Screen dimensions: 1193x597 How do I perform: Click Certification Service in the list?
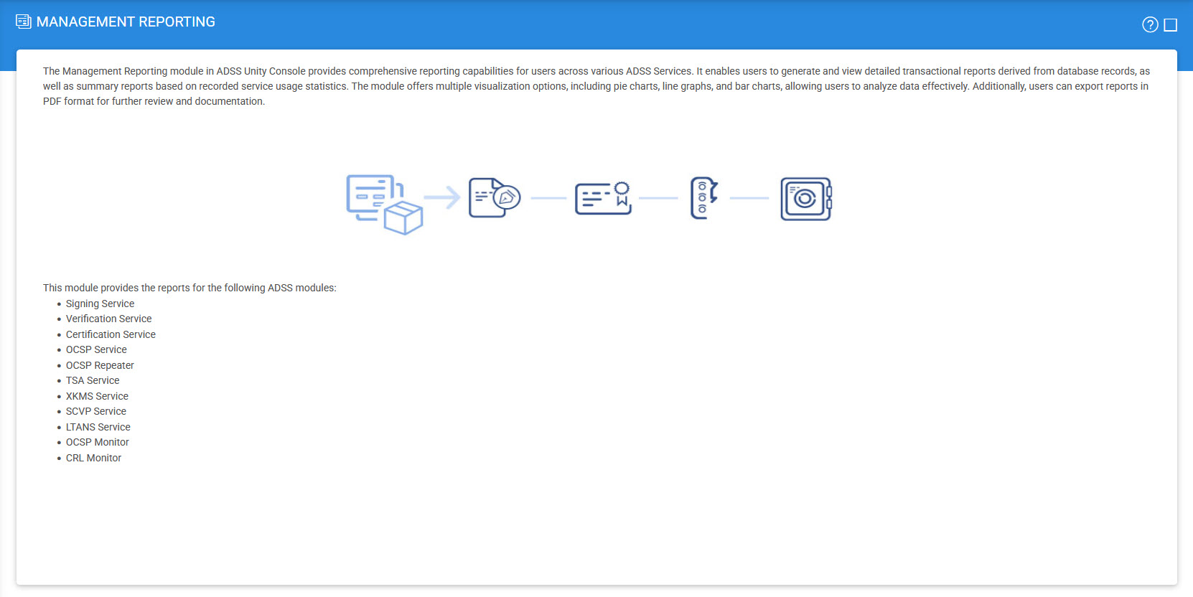coord(111,334)
